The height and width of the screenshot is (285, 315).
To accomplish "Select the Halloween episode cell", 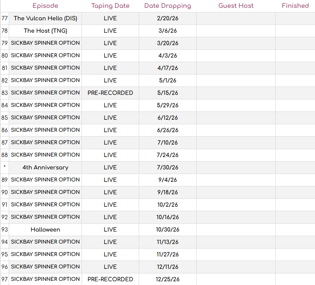I will pos(45,229).
